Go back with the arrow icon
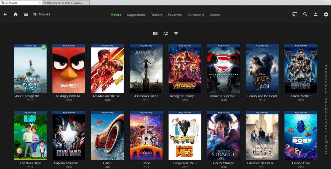Viewport: 331px width, 169px height. tap(5, 14)
